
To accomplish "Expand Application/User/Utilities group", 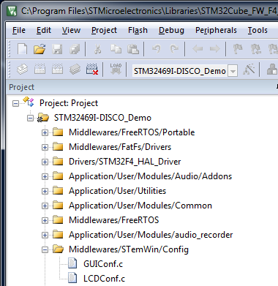I will click(45, 191).
